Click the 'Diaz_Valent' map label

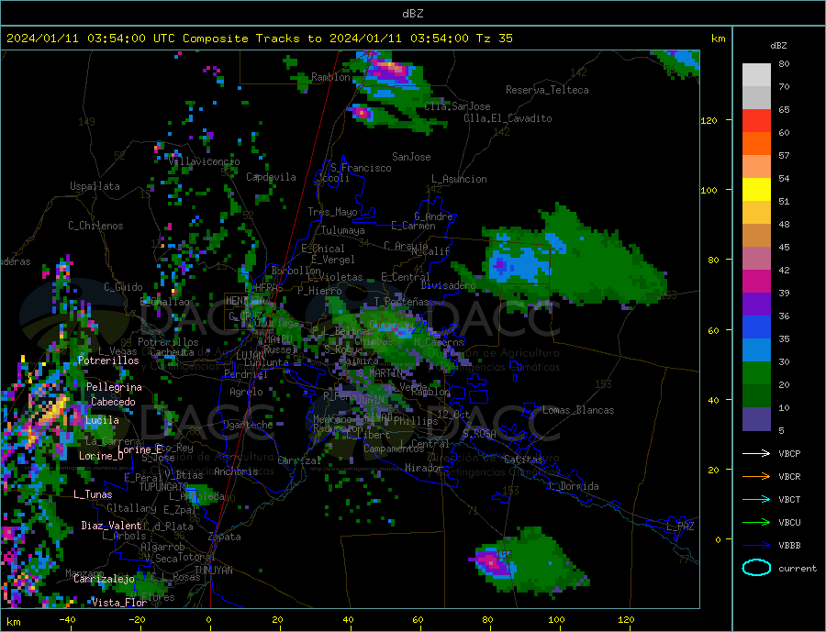click(111, 526)
